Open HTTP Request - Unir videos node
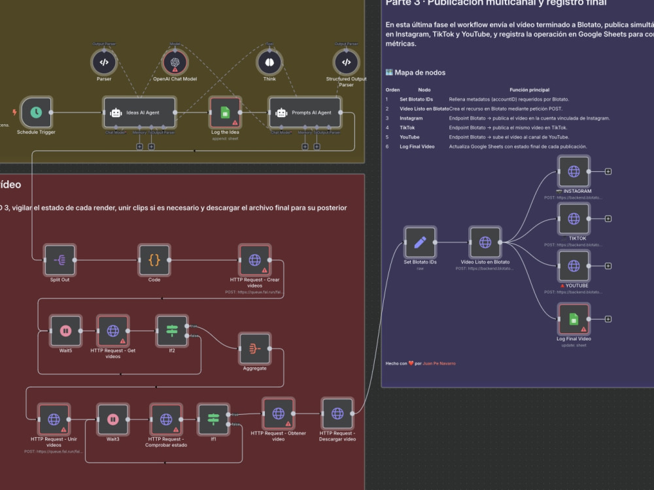The height and width of the screenshot is (490, 654). click(x=54, y=419)
